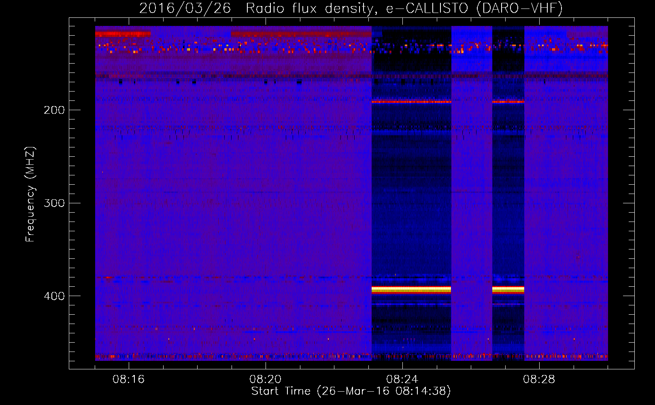
Task: Click the 08:16 time tick label
Action: click(x=128, y=379)
